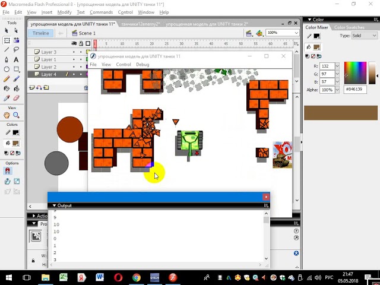380x285 pixels.
Task: Toggle lock all layers padlock icon
Action: (81, 43)
